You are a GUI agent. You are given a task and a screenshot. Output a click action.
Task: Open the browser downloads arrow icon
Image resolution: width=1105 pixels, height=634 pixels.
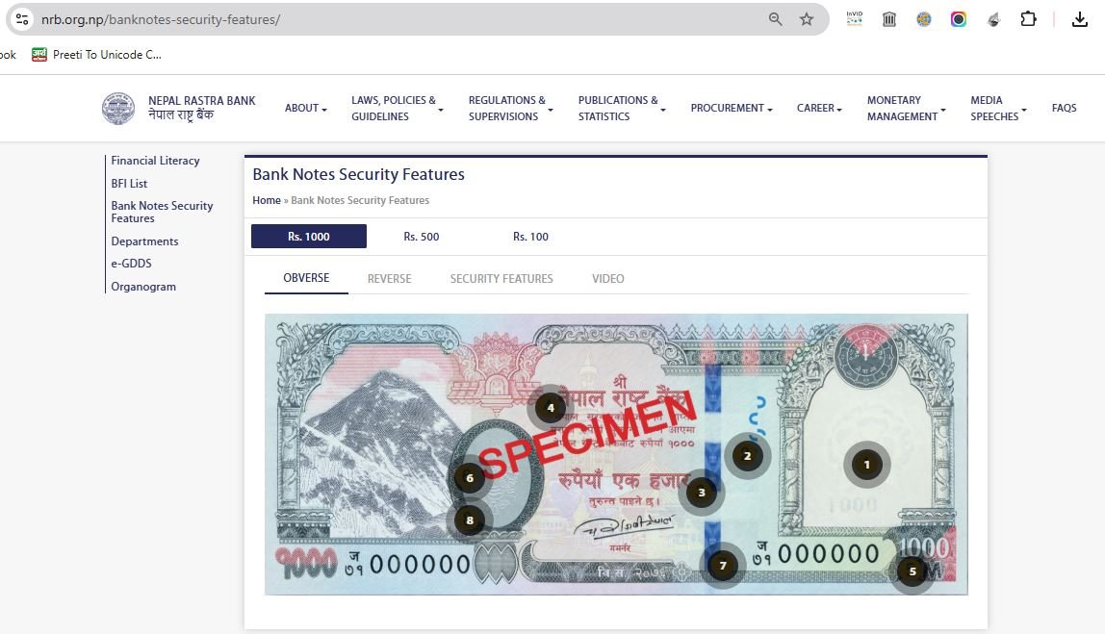coord(1079,19)
